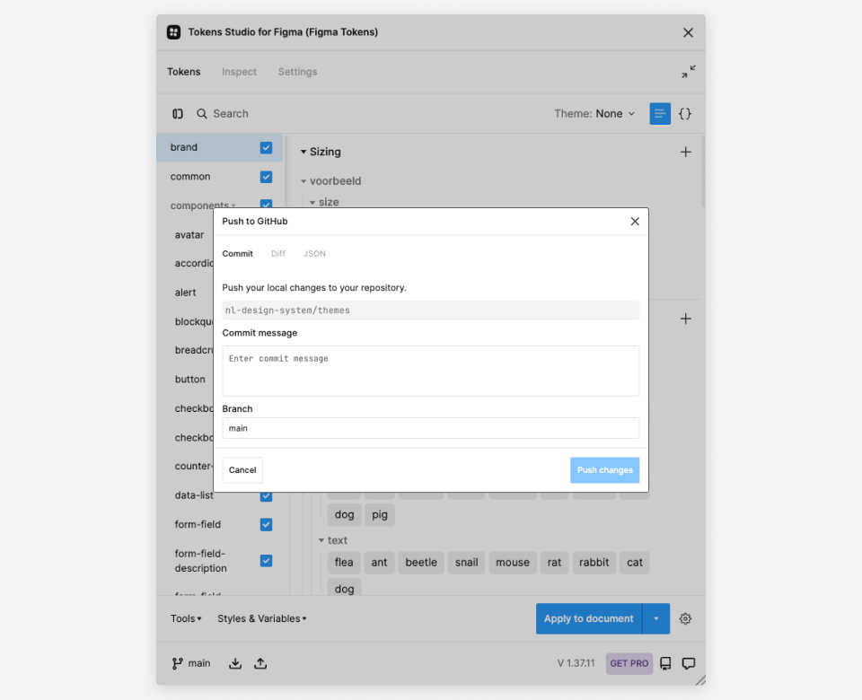Viewport: 862px width, 700px height.
Task: Open the Styles & Variables menu
Action: click(261, 618)
